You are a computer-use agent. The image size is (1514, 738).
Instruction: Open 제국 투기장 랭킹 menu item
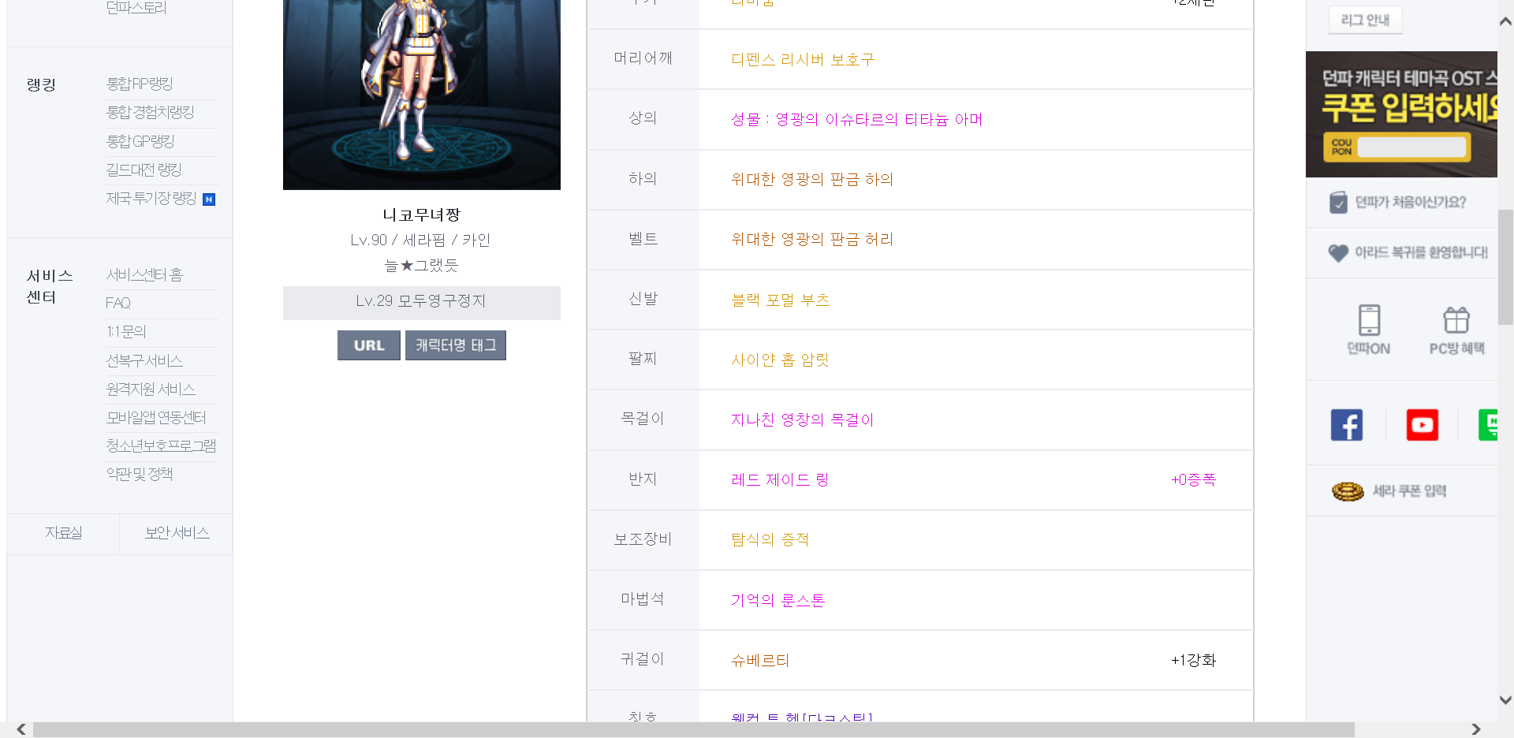click(151, 198)
